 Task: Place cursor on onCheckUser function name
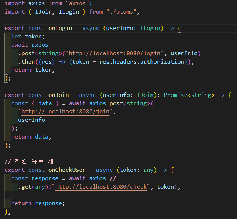[x=67, y=170]
